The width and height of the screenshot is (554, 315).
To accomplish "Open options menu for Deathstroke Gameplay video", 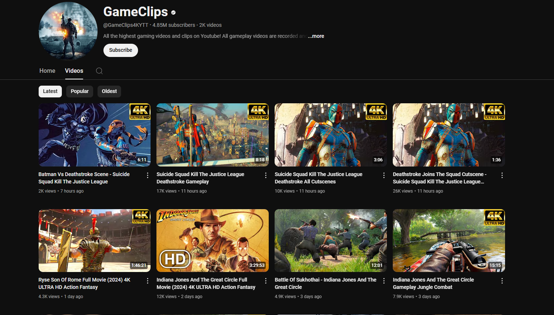I will pos(266,175).
